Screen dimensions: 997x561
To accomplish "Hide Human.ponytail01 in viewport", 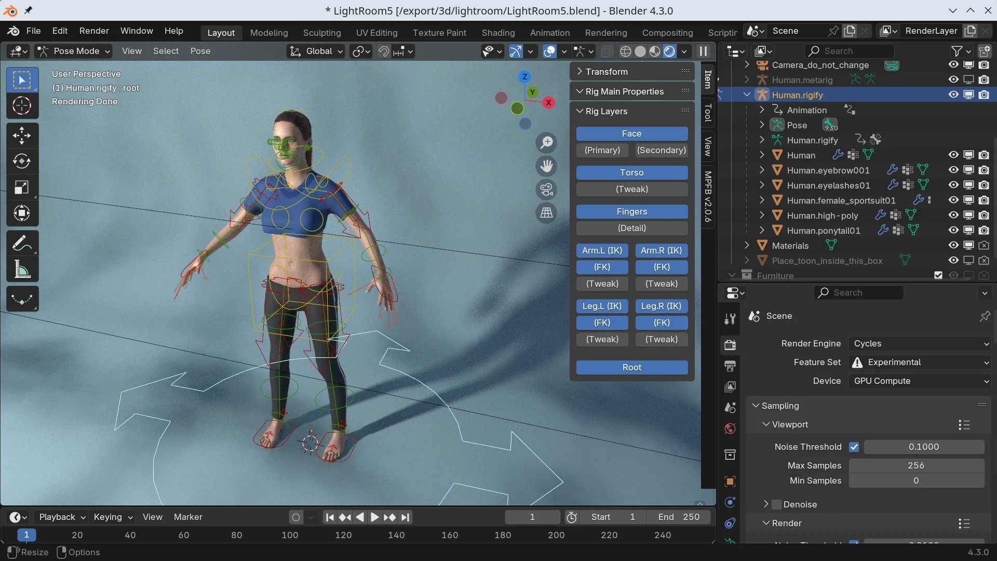I will (953, 230).
